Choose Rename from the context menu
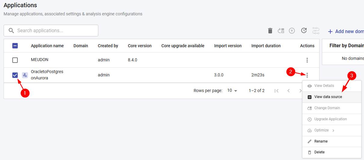This screenshot has height=160, width=364. [x=321, y=141]
